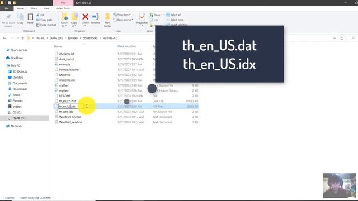Select the makefile.mk file

click(67, 80)
